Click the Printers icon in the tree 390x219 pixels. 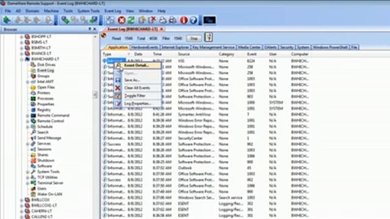point(33,93)
